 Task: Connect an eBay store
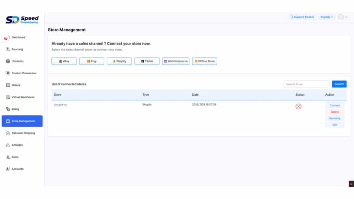point(64,61)
